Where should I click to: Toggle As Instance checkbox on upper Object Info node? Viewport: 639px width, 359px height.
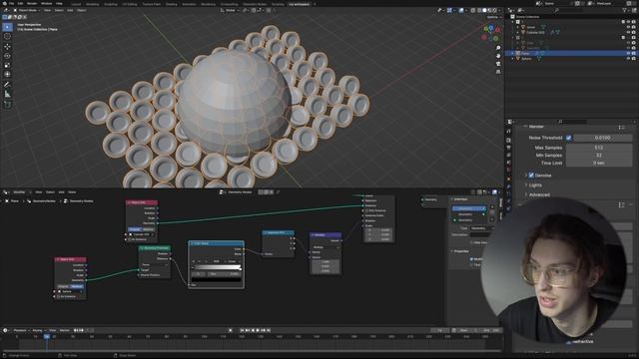point(130,239)
